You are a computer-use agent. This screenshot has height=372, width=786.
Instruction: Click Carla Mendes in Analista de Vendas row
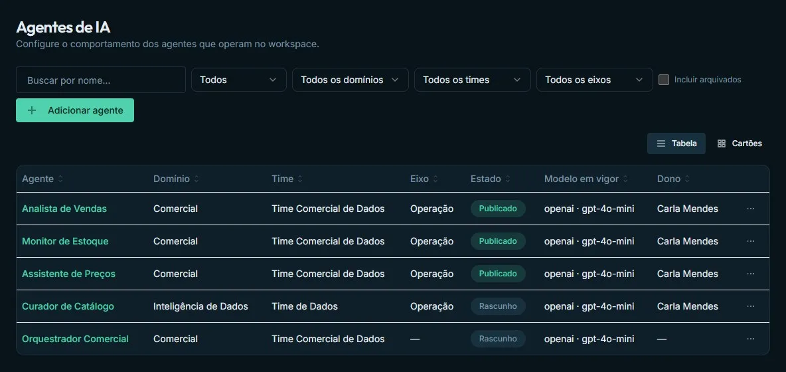[x=687, y=209]
